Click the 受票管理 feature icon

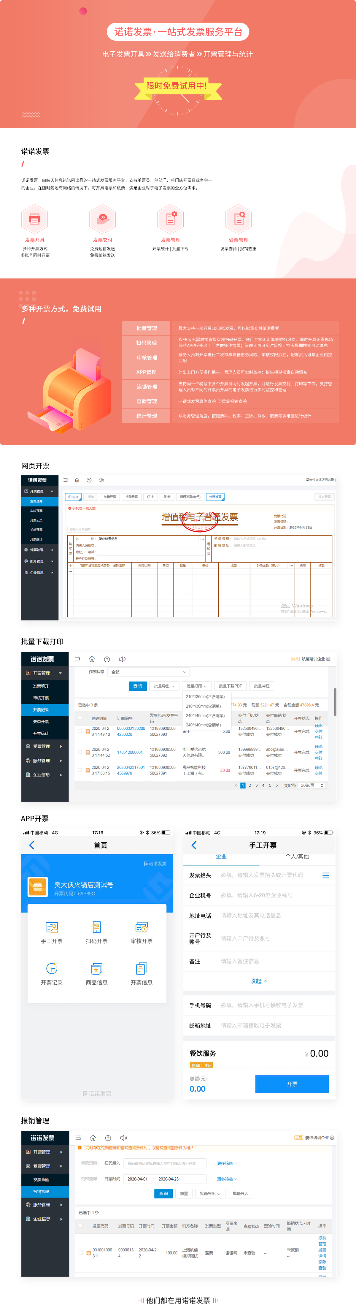(238, 219)
